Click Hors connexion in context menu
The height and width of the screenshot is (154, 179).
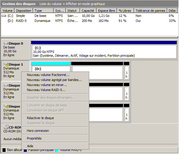(38, 131)
